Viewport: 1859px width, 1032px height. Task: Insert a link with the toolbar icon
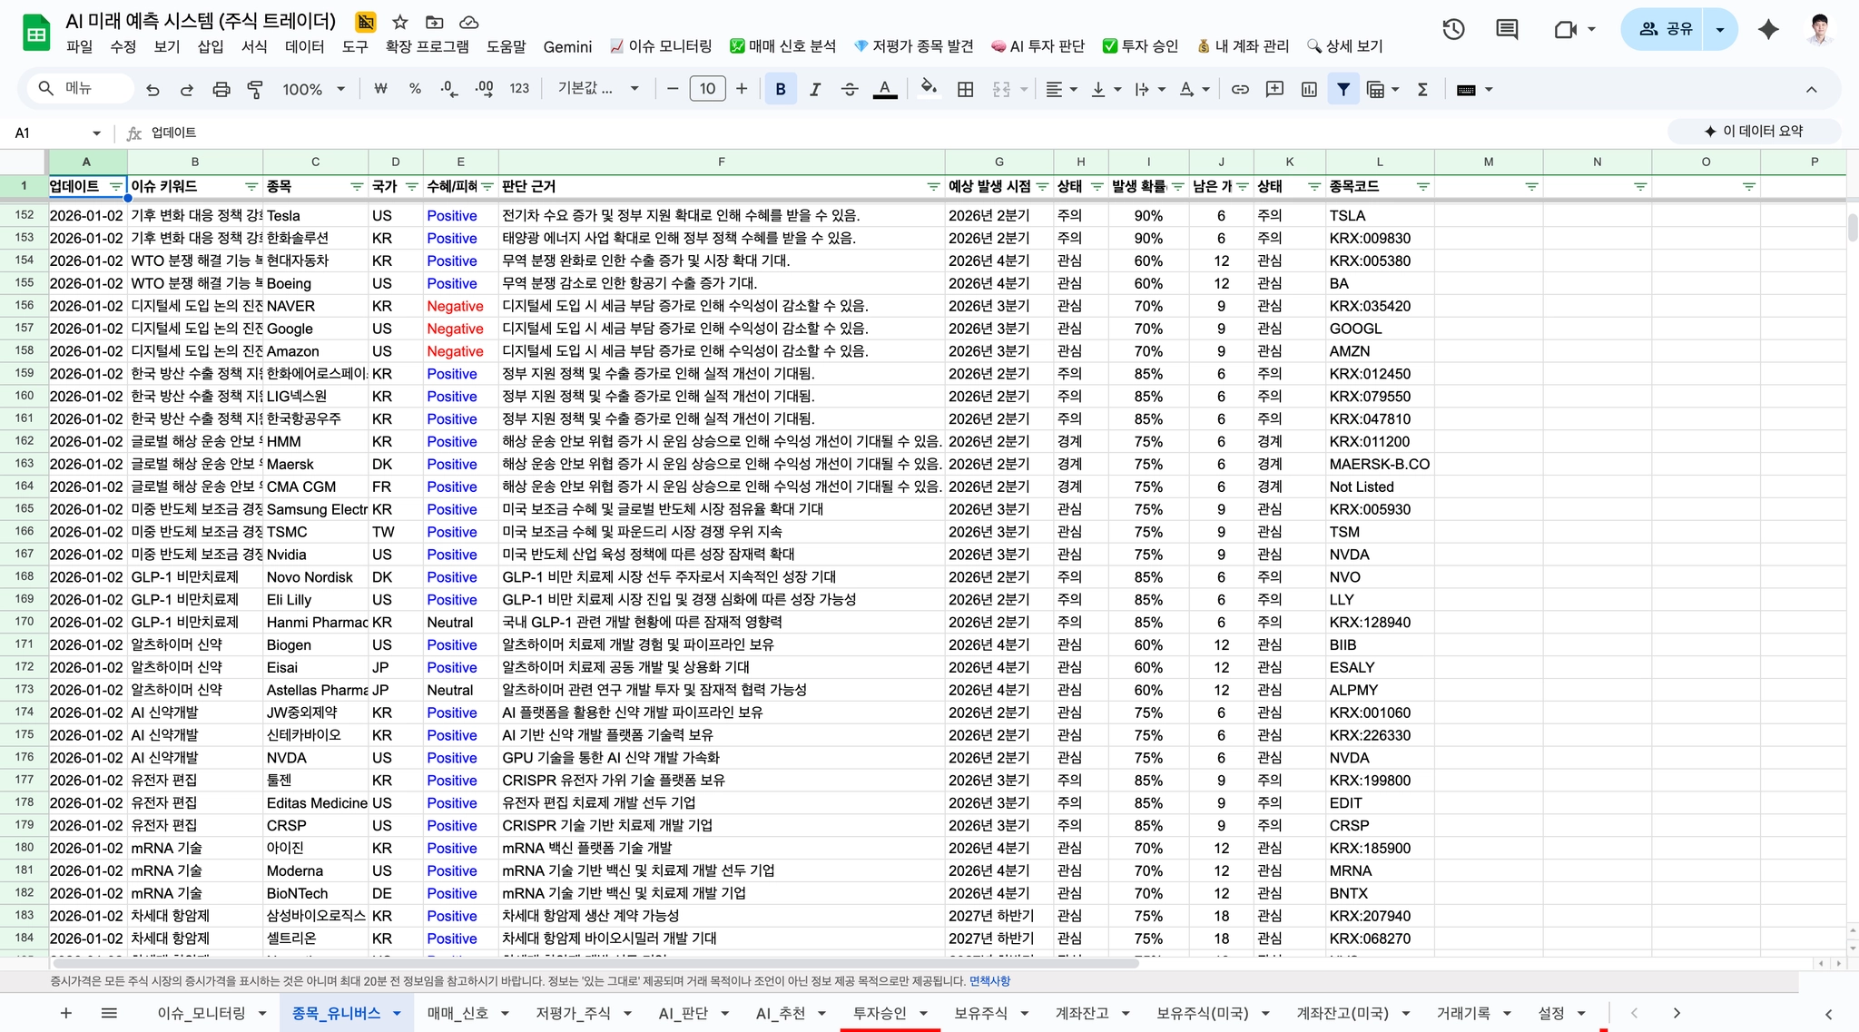click(x=1240, y=89)
